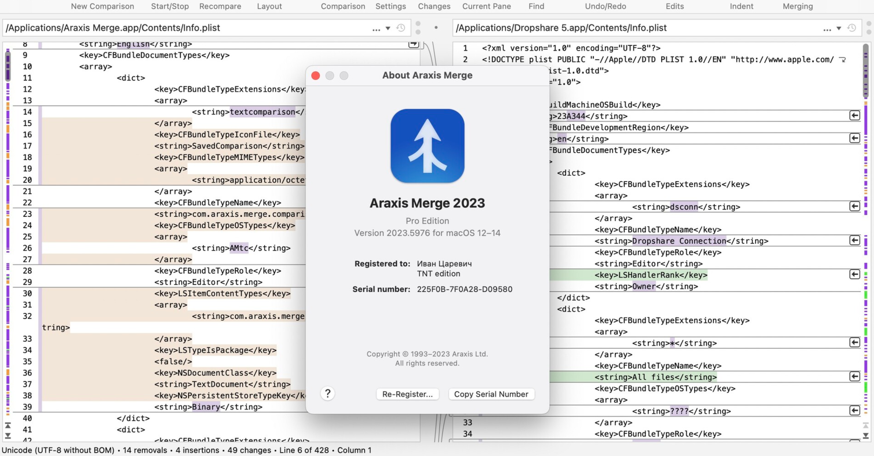This screenshot has width=874, height=456.
Task: Click the merge-left arrow on the asterisk string row
Action: click(855, 343)
